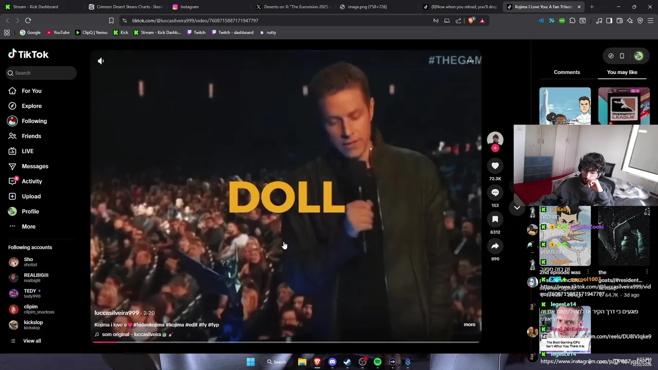Open Activity notifications

pyautogui.click(x=32, y=181)
